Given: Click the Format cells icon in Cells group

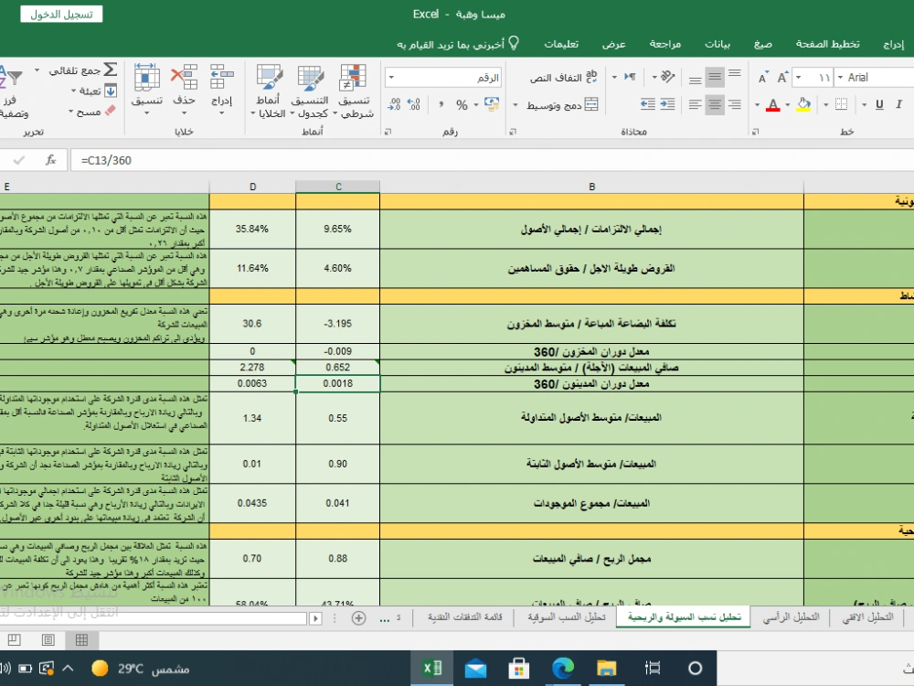Looking at the screenshot, I should (x=146, y=77).
